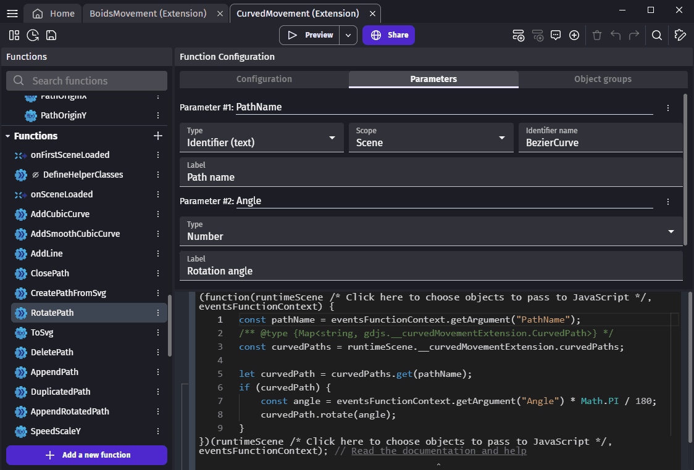The image size is (694, 470).
Task: Open the main hamburger menu
Action: (12, 13)
